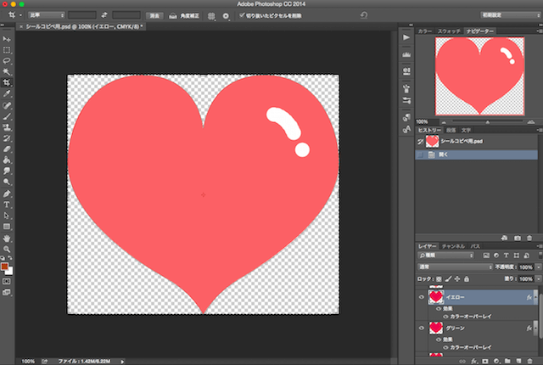Hide effects of the イエロー layer

tap(439, 309)
